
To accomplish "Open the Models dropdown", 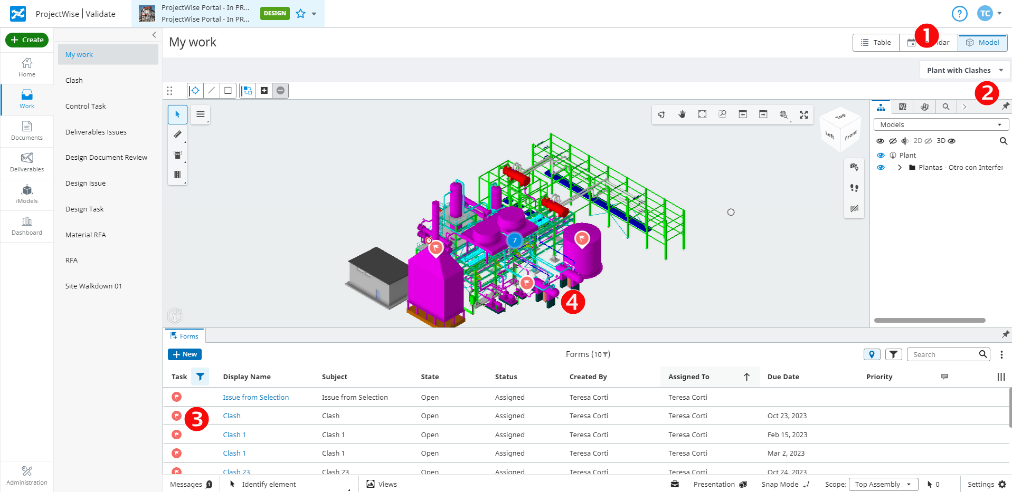I will click(x=941, y=124).
